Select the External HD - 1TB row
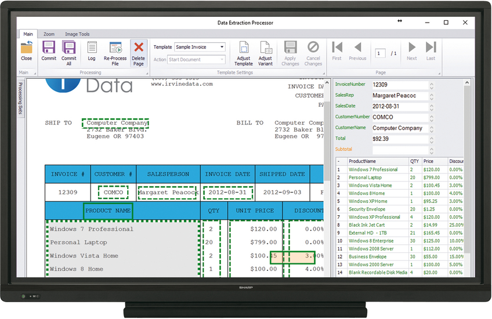 click(399, 233)
